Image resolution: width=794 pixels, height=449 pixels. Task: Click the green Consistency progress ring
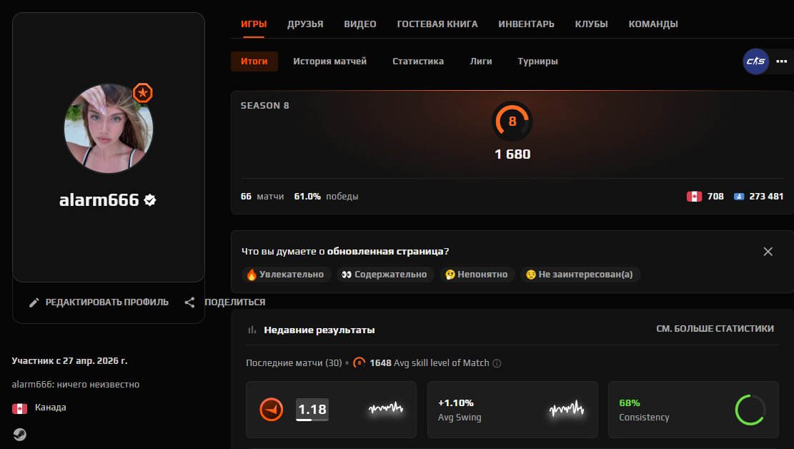pyautogui.click(x=750, y=410)
